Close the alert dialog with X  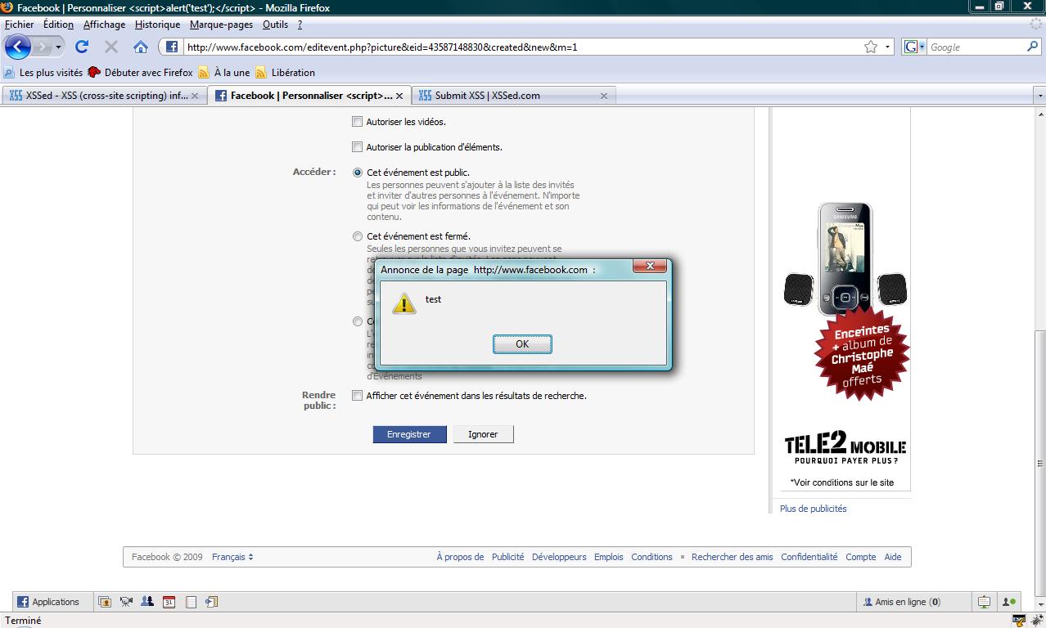[650, 266]
